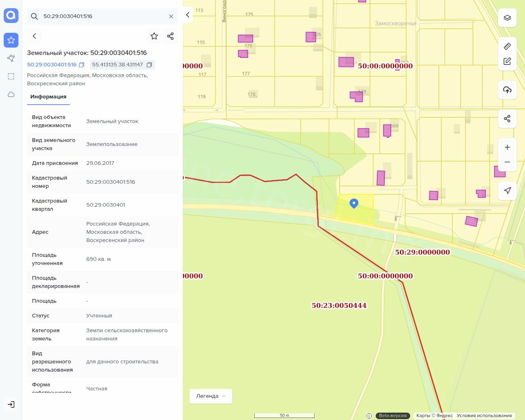Add parcel to favorites with star icon
The width and height of the screenshot is (525, 420).
point(154,36)
